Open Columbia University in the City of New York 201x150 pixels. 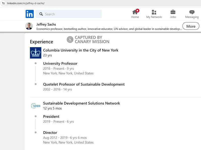81,50
